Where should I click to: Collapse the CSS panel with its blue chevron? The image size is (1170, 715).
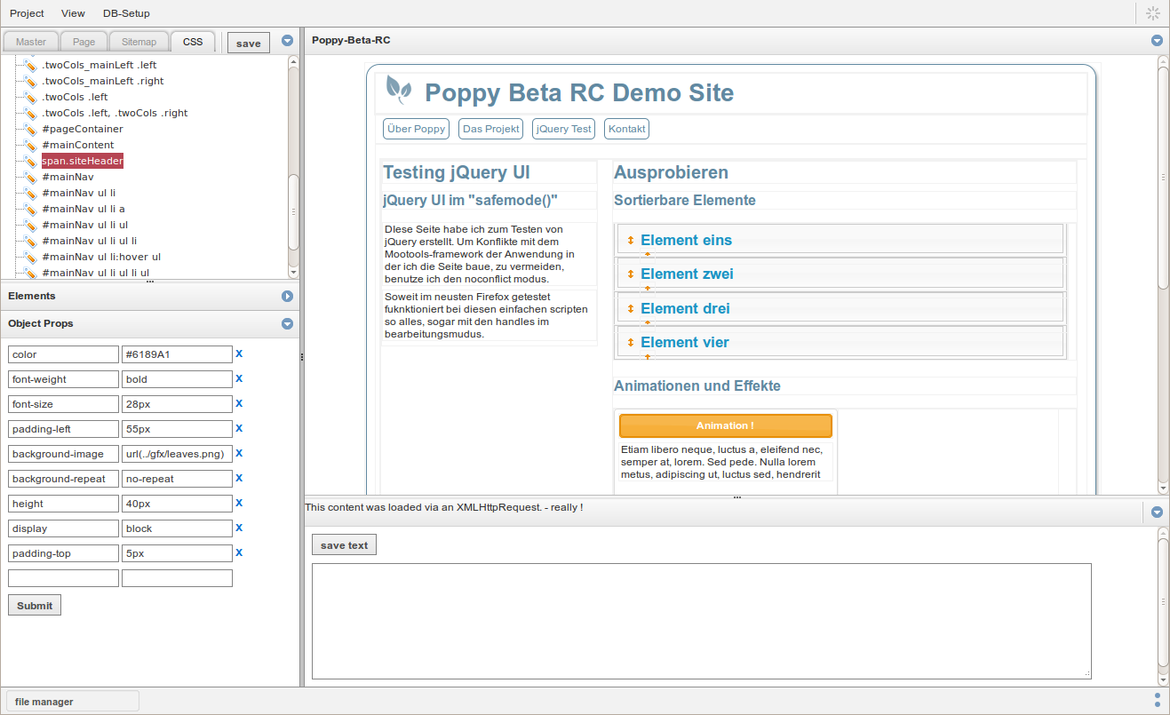(x=287, y=40)
